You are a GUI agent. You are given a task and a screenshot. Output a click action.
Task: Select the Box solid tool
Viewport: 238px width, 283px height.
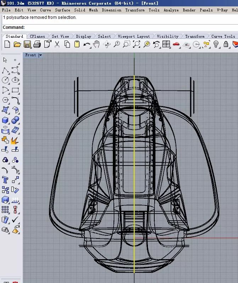5,120
